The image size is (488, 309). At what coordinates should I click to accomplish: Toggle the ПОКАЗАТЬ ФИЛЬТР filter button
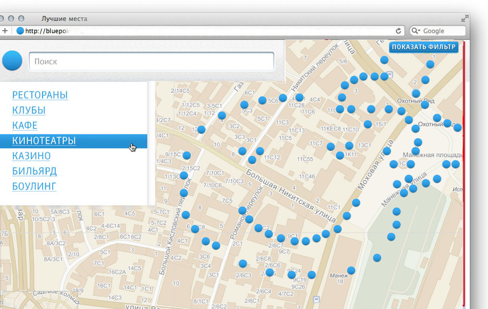(x=424, y=47)
